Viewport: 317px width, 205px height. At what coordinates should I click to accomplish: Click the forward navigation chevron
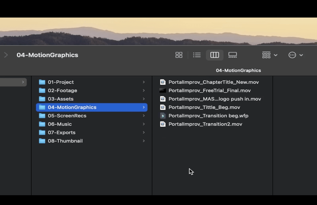6,55
